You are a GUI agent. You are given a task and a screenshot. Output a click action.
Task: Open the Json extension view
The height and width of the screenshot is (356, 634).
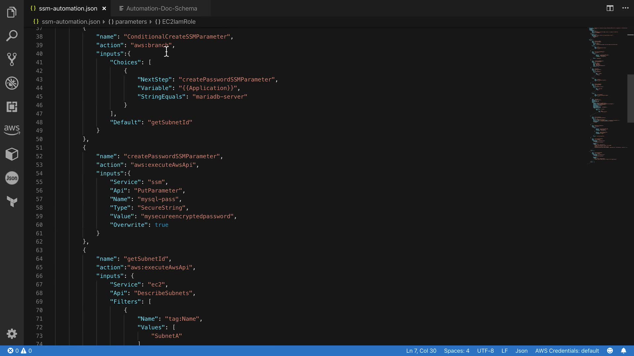pyautogui.click(x=12, y=178)
